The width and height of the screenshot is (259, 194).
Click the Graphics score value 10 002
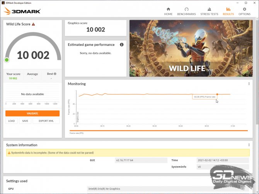pos(95,29)
